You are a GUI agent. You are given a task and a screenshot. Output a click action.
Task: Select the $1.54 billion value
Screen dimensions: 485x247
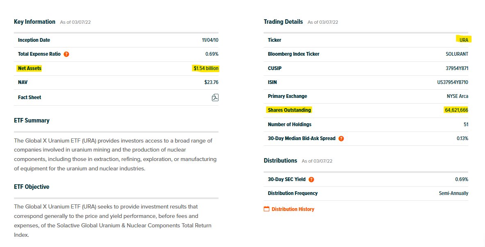[x=206, y=68]
